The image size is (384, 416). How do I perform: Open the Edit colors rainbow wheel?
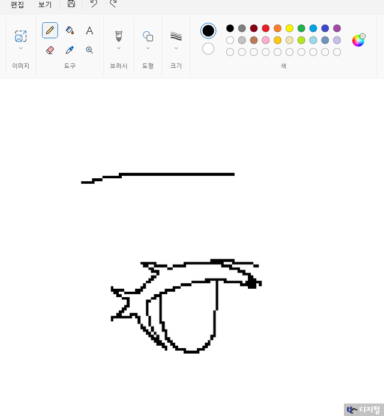coord(359,40)
